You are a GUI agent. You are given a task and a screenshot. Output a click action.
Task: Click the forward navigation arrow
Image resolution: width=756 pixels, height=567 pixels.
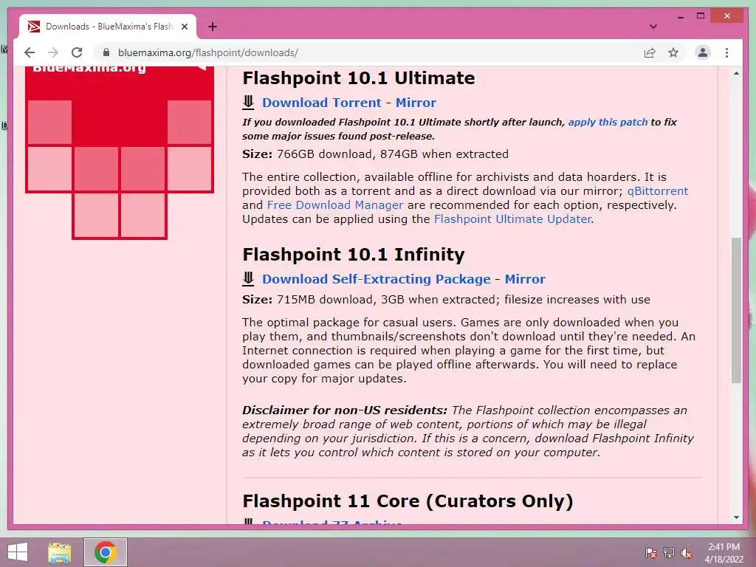click(x=53, y=52)
